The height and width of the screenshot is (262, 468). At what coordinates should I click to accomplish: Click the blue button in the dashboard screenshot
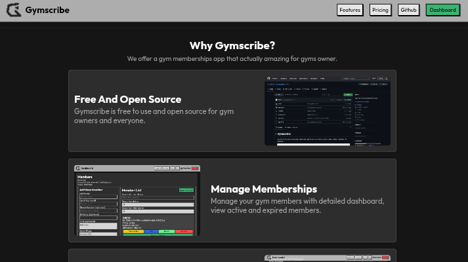150,231
